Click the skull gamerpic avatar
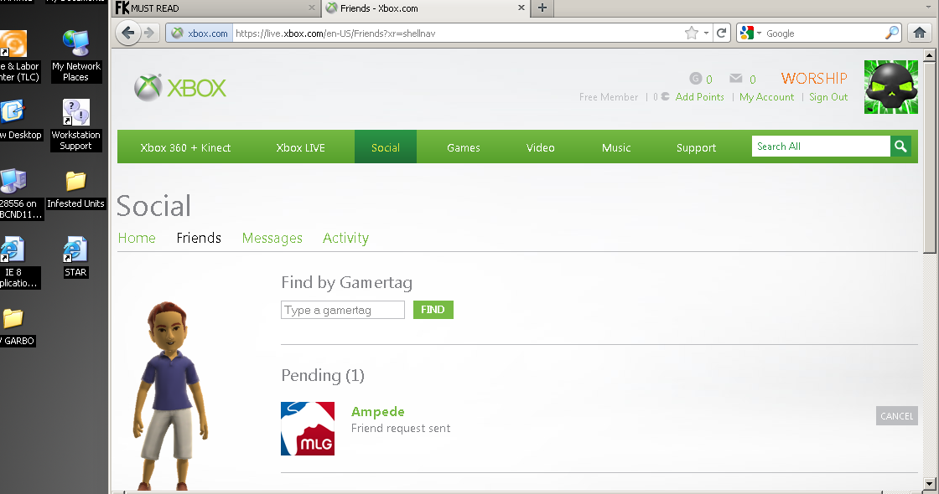 (x=890, y=87)
